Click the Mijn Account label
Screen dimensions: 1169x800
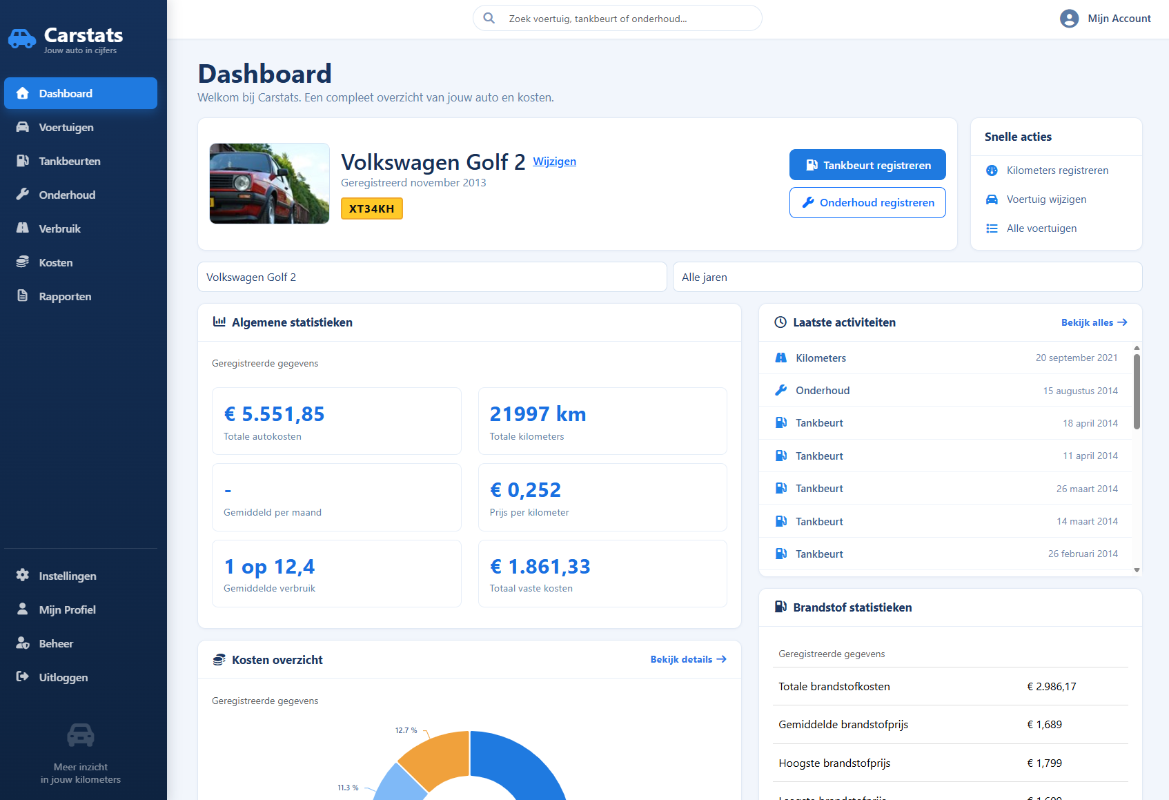(x=1119, y=19)
